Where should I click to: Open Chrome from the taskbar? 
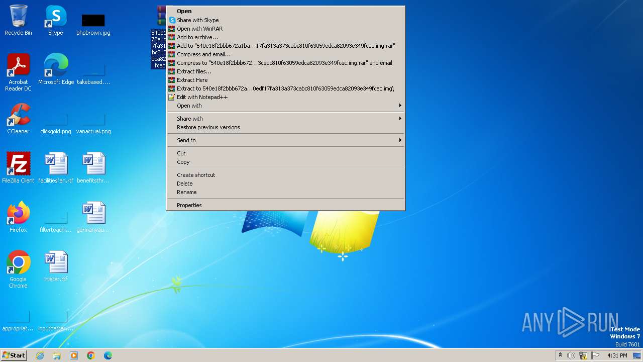coord(91,355)
